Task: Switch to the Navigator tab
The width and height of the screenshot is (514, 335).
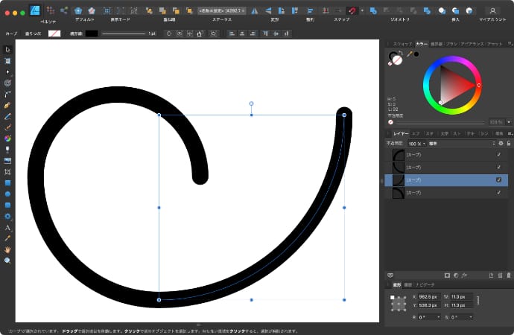Action: [425, 284]
